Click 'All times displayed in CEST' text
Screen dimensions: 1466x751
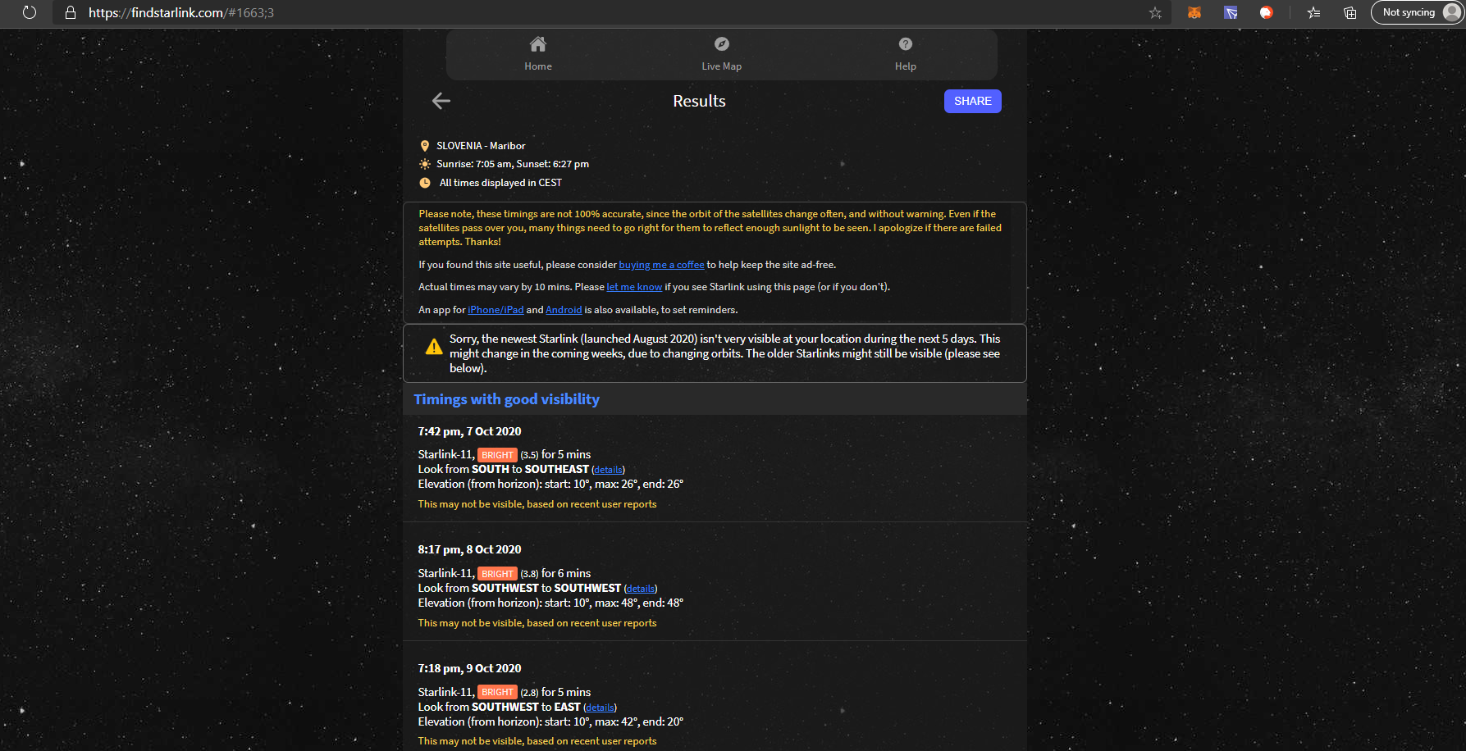500,183
